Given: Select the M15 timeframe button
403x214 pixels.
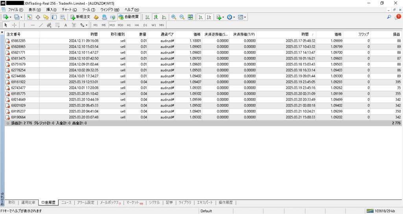Looking at the screenshot, I should 112,25.
